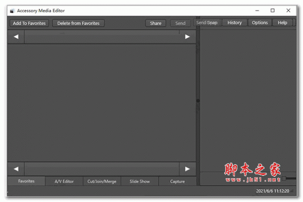Click Delete from Favorites button

(x=78, y=23)
